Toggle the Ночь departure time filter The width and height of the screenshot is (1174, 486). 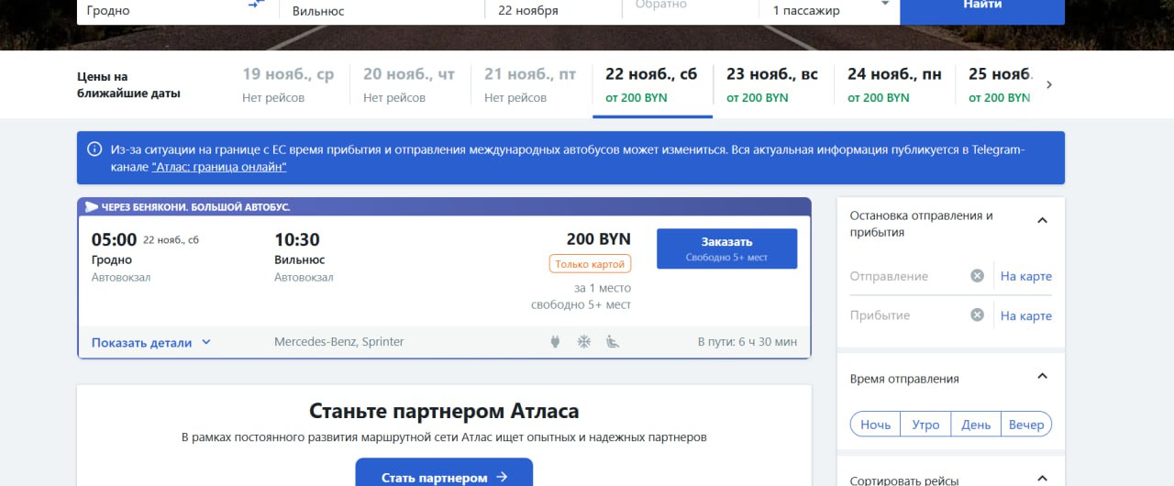click(x=875, y=425)
